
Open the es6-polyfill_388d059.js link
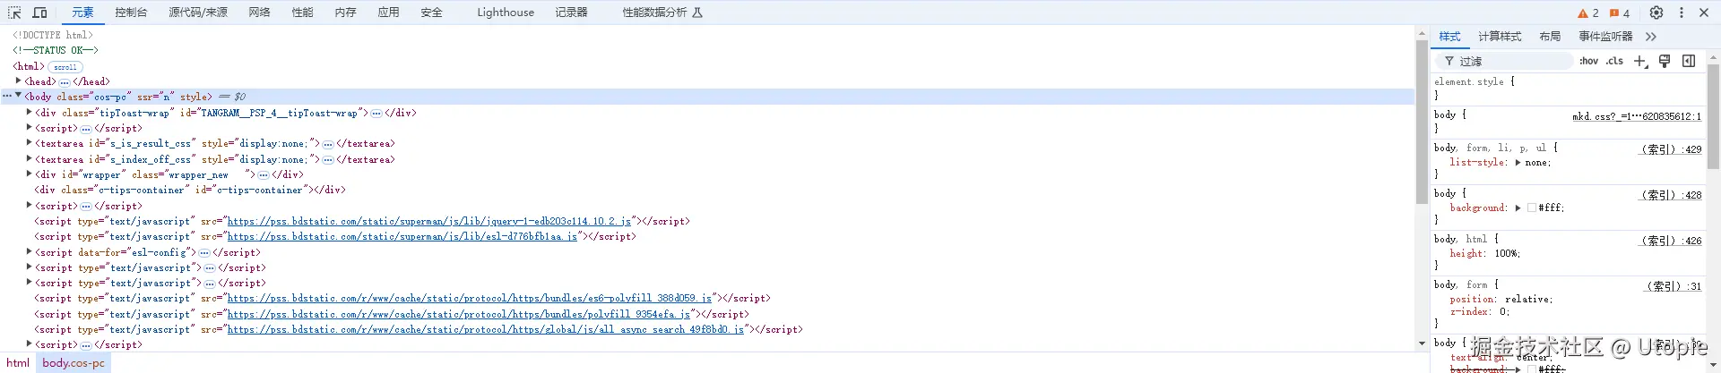(470, 299)
